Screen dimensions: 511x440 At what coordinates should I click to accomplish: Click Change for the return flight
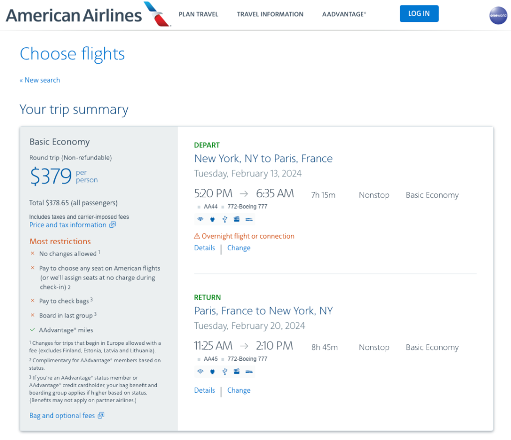(x=239, y=390)
